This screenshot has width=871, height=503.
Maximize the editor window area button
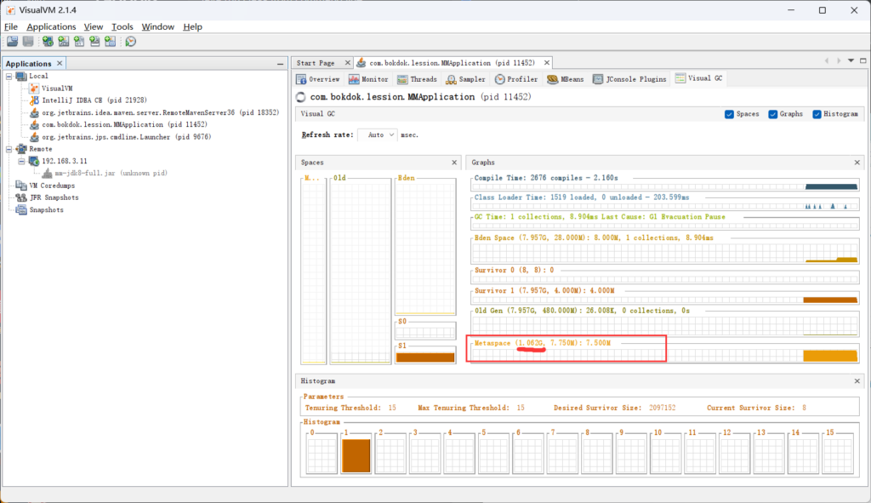[862, 60]
